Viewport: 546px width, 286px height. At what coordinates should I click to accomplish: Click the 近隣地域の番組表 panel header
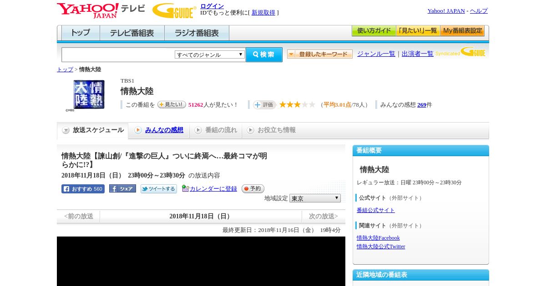(421, 275)
